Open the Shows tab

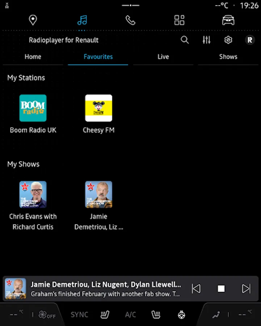[x=228, y=57]
